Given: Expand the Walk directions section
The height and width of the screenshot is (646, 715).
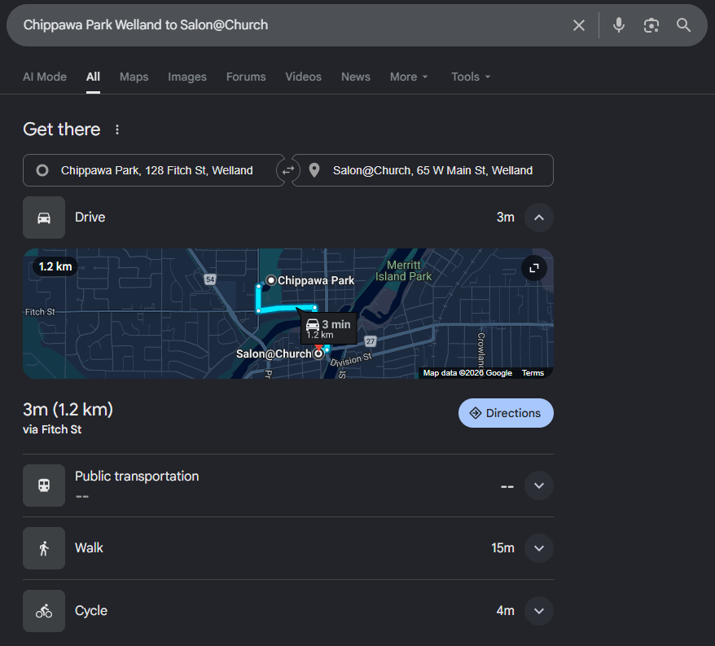Looking at the screenshot, I should tap(539, 548).
